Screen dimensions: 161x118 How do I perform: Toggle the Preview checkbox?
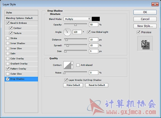click(138, 32)
